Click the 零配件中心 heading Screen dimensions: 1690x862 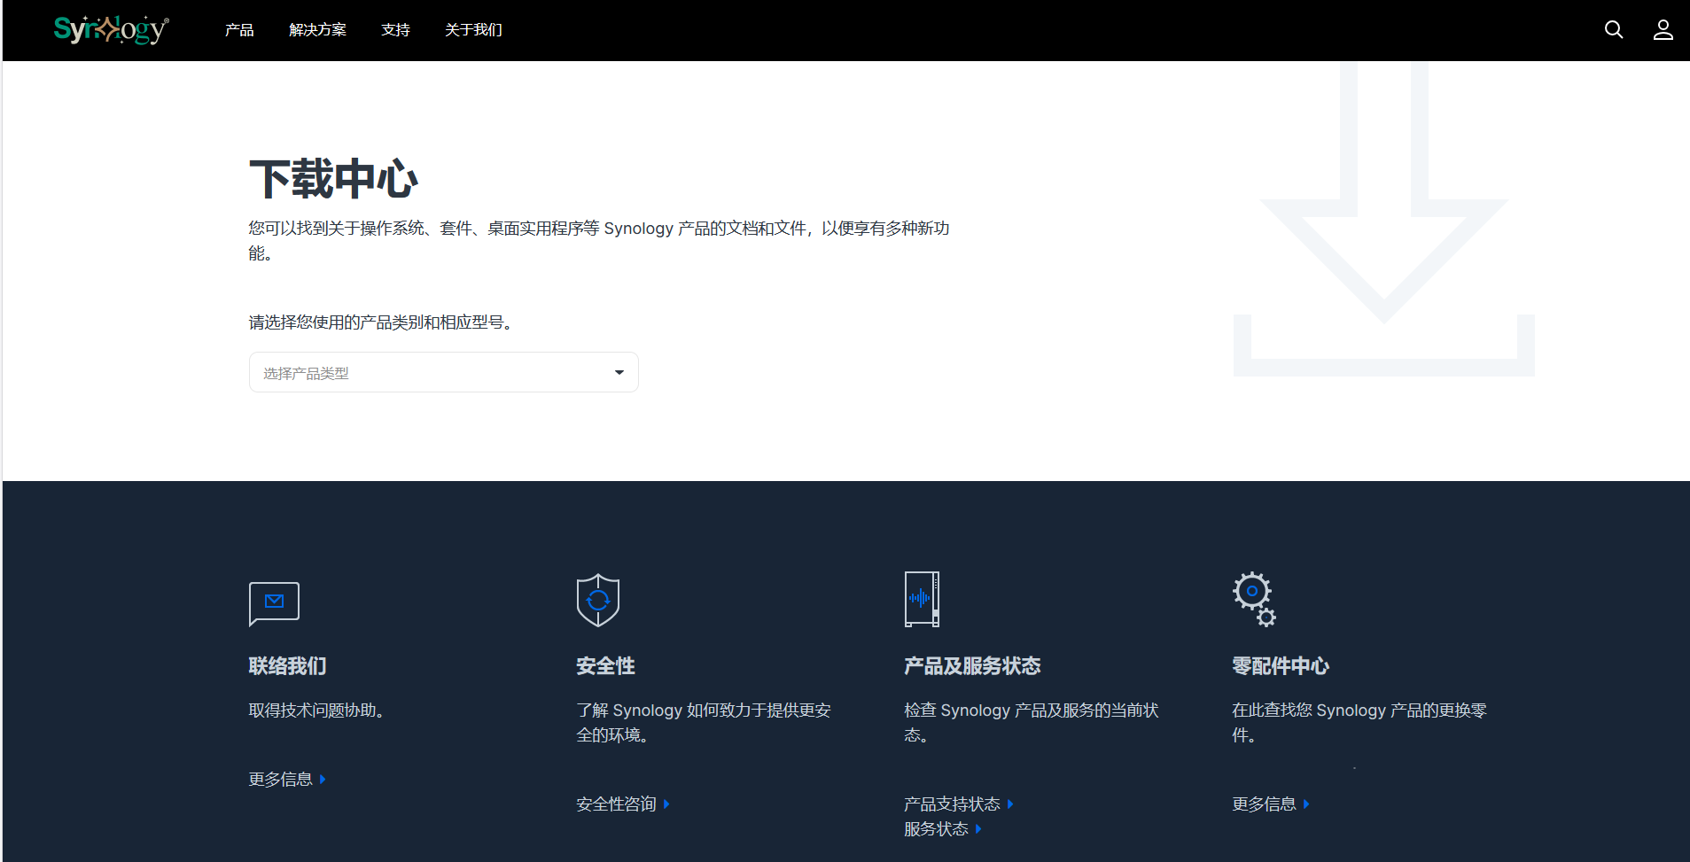1280,666
